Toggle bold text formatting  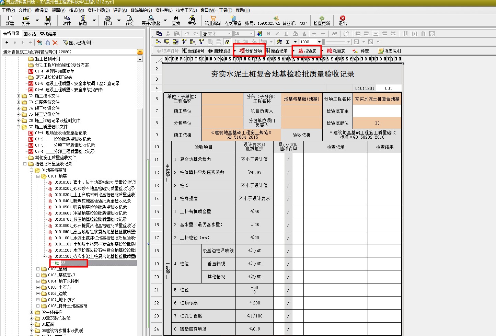268,33
